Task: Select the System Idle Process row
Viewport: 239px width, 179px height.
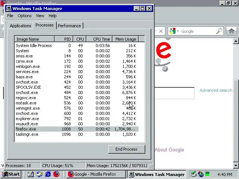Action: 77,45
